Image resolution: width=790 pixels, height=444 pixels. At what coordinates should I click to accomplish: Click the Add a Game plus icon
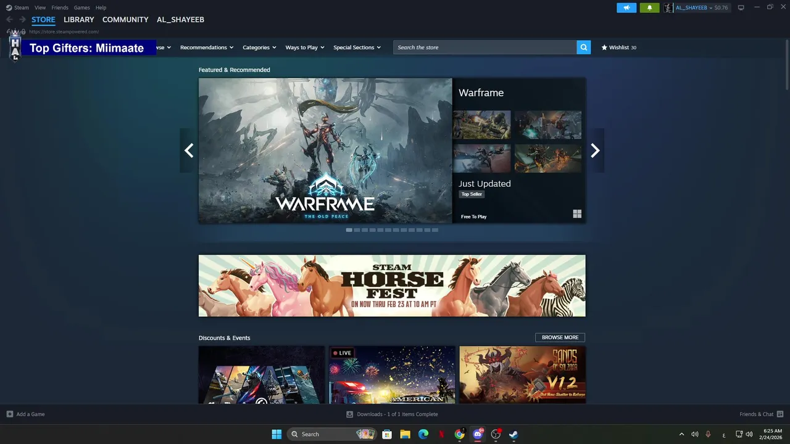[10, 414]
